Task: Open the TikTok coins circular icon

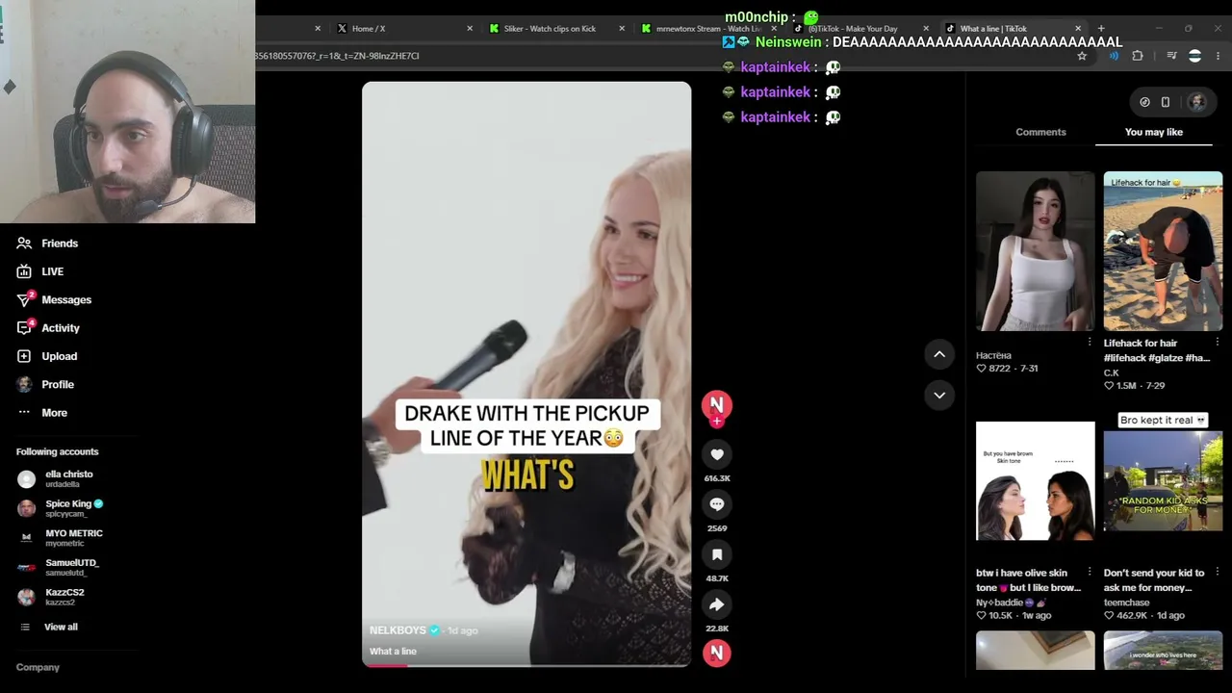Action: [x=1144, y=102]
